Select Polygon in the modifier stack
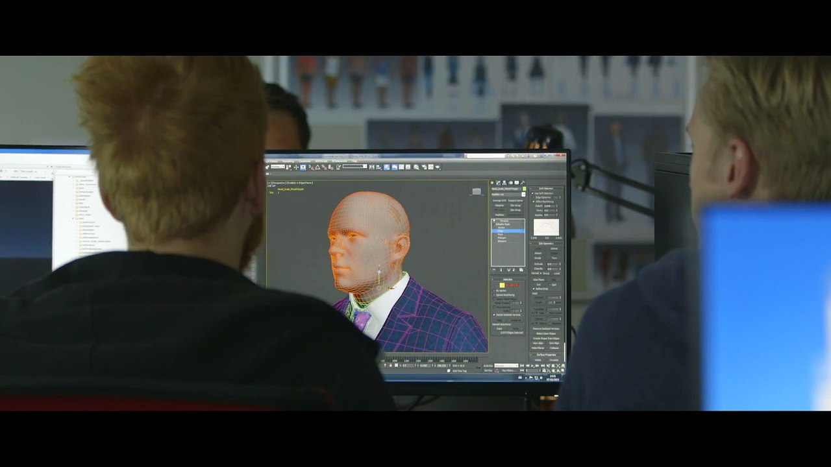Image resolution: width=831 pixels, height=467 pixels. pos(502,237)
